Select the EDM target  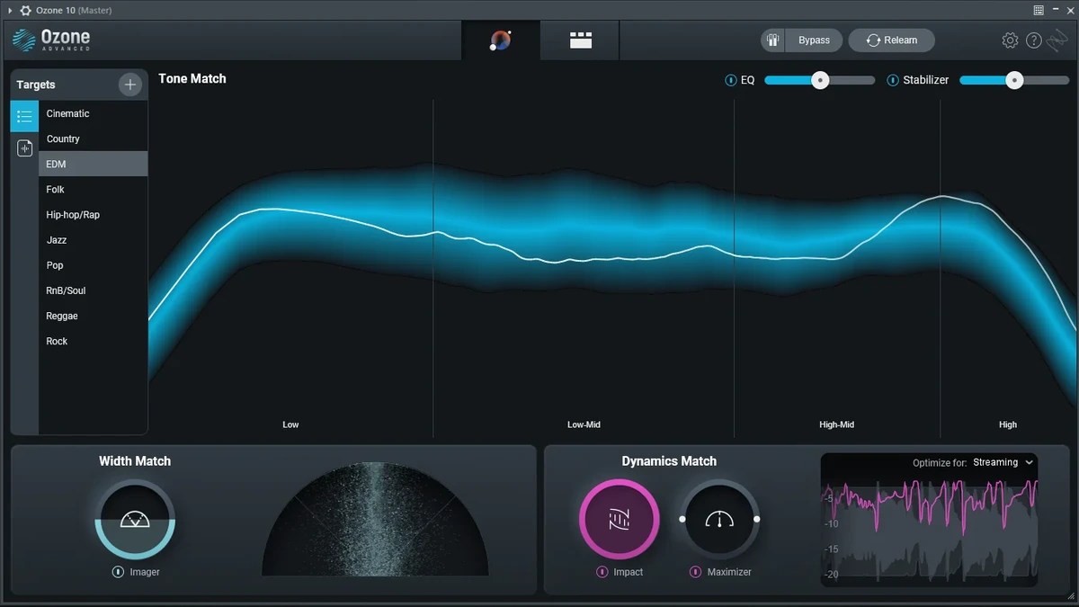click(x=93, y=164)
